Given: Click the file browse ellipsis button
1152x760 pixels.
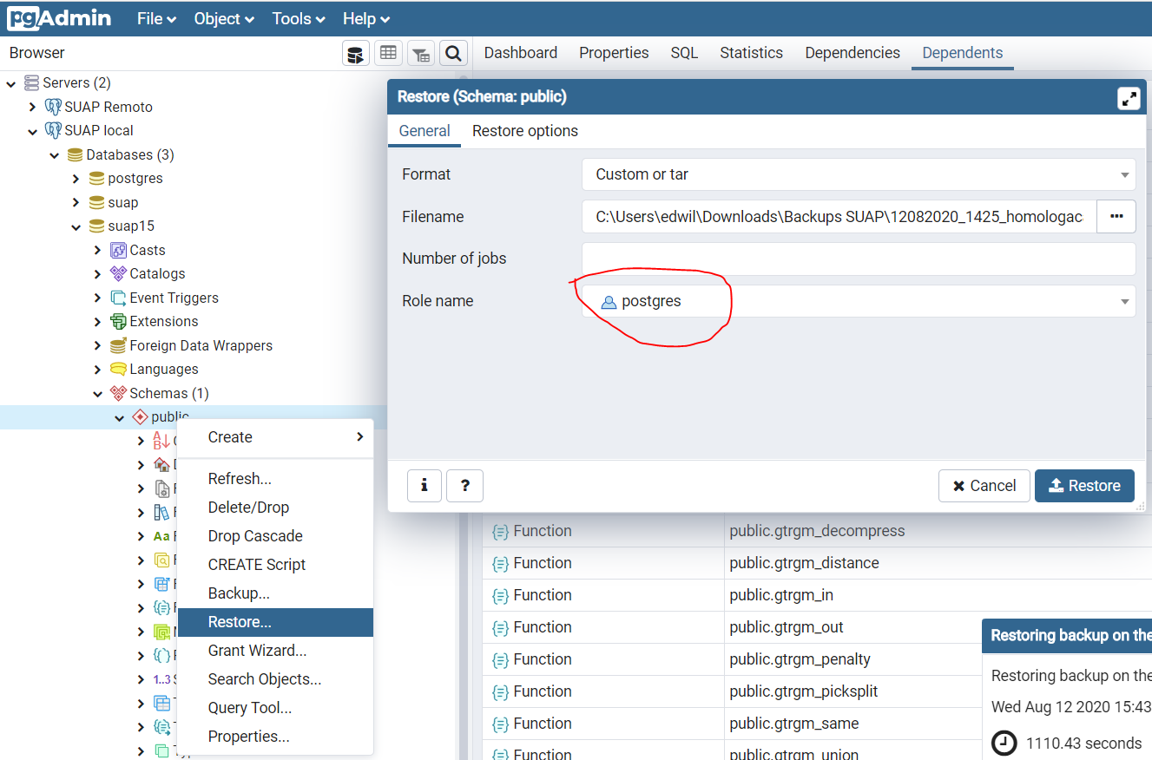Looking at the screenshot, I should [x=1116, y=216].
